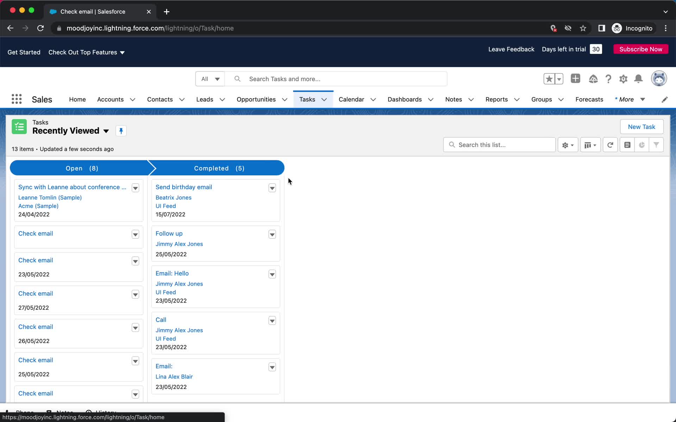The image size is (676, 422).
Task: Go back in browser history
Action: (x=10, y=28)
